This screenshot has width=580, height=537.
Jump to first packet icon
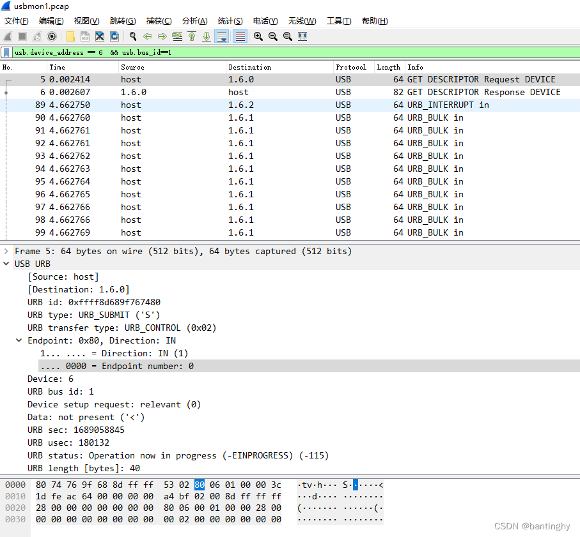pos(192,36)
